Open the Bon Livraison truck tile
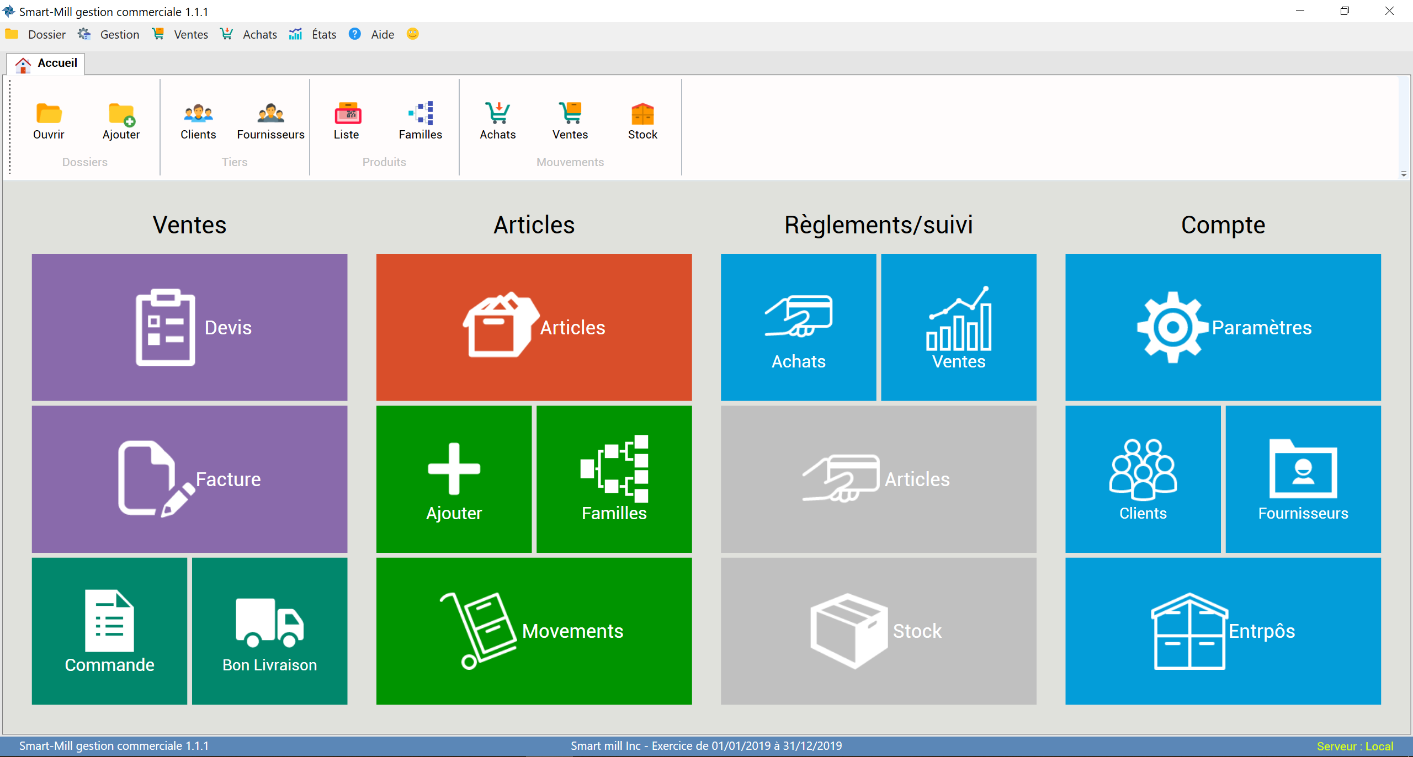1413x757 pixels. [269, 631]
